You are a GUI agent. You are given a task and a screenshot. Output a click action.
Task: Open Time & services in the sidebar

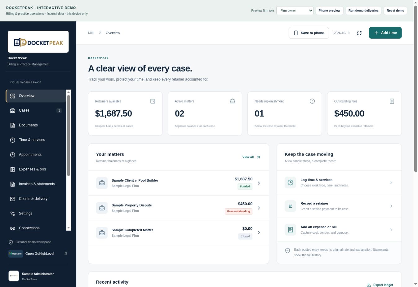click(x=36, y=140)
